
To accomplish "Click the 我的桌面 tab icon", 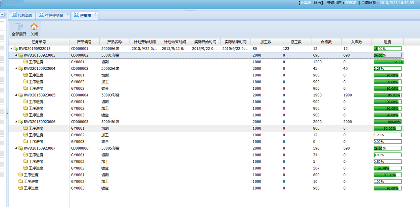I will pyautogui.click(x=14, y=15).
